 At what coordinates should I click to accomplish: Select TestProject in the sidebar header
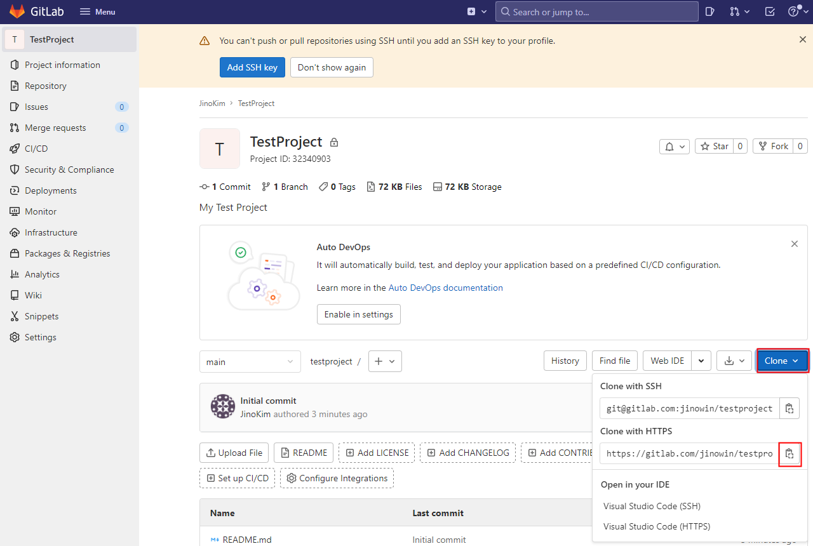click(70, 39)
